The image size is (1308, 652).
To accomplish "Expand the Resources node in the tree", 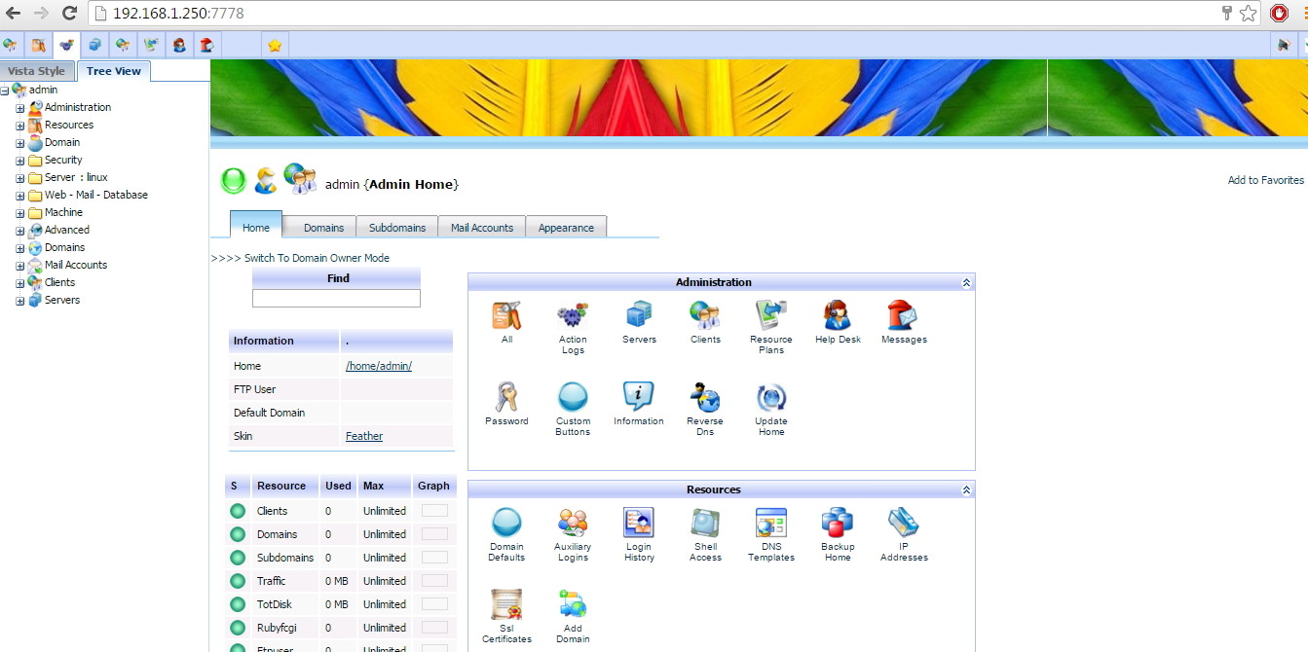I will 19,126.
